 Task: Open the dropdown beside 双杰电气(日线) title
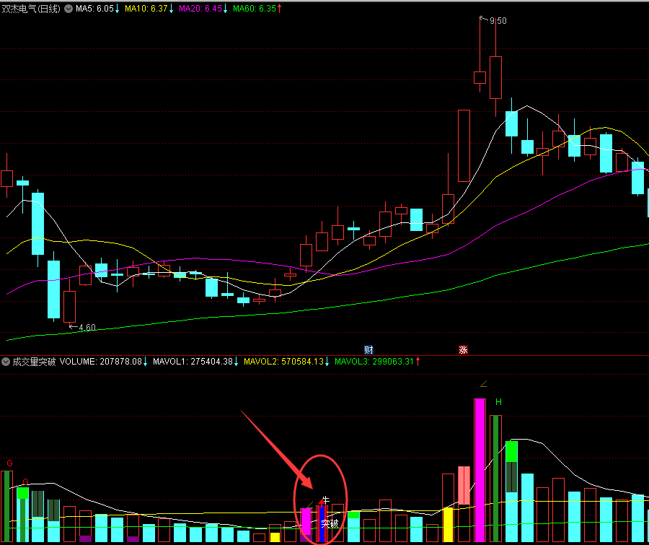tap(69, 8)
